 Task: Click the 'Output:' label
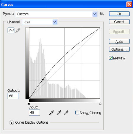point(14,91)
